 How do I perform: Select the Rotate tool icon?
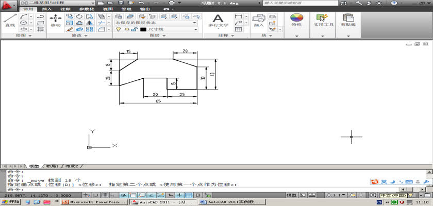pos(79,16)
